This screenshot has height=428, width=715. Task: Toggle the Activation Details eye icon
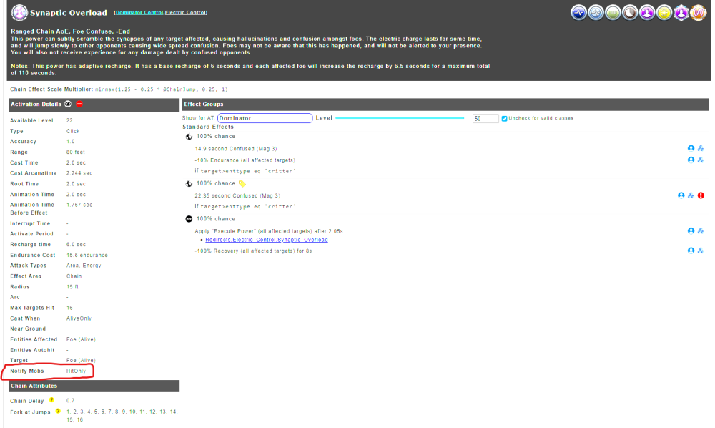click(67, 104)
